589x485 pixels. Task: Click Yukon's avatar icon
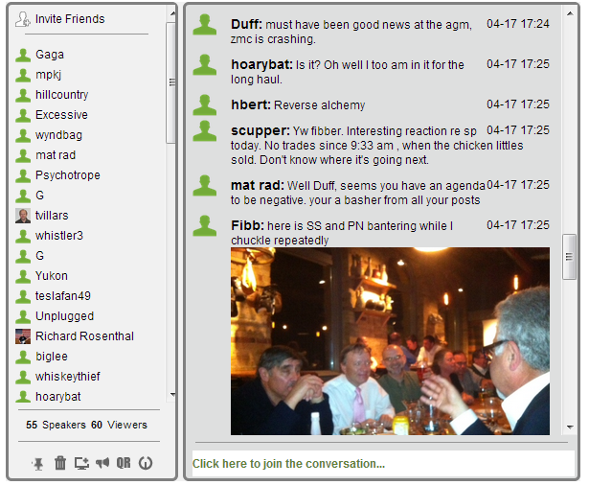[x=23, y=276]
